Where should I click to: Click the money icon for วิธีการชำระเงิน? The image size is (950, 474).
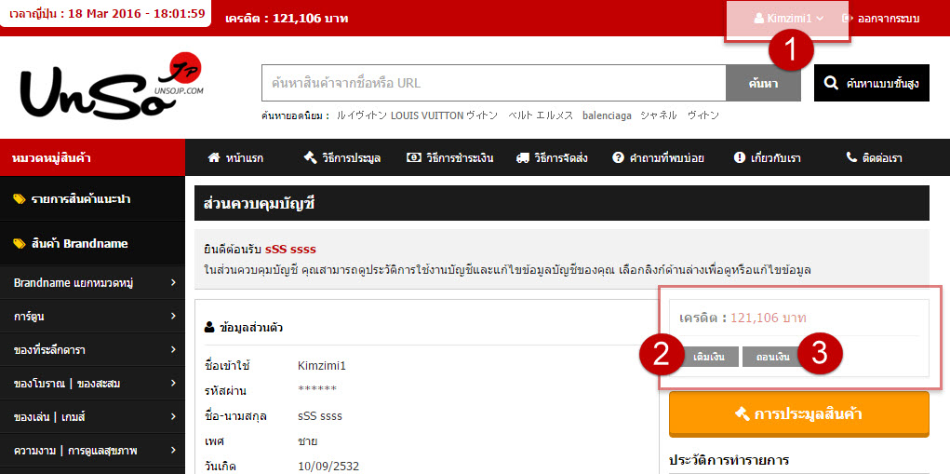(x=414, y=157)
